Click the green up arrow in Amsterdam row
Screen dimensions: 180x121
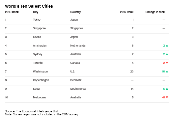167,46
